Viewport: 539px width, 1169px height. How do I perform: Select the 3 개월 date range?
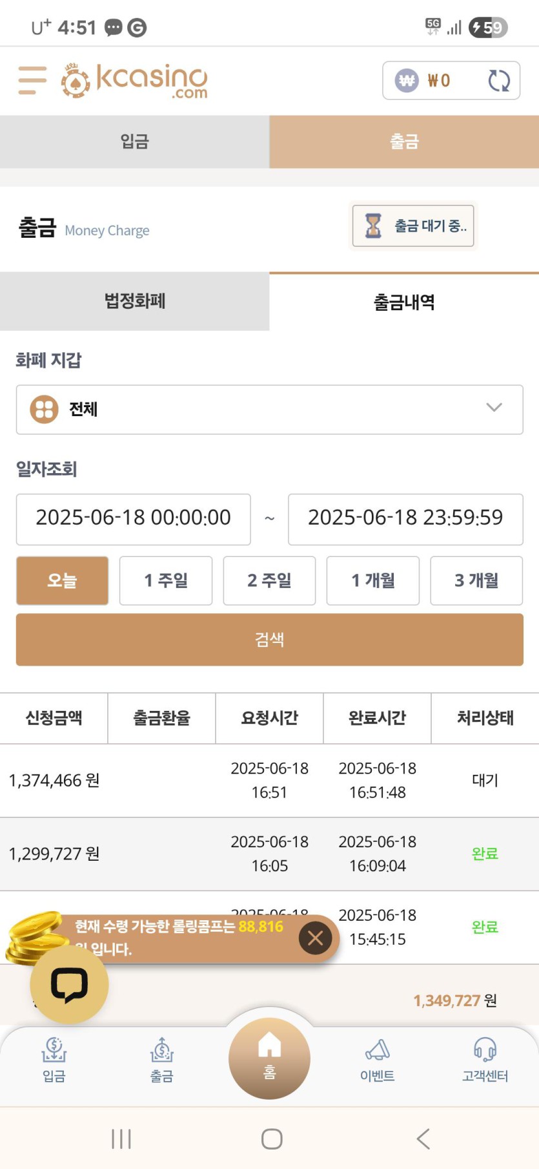coord(476,580)
